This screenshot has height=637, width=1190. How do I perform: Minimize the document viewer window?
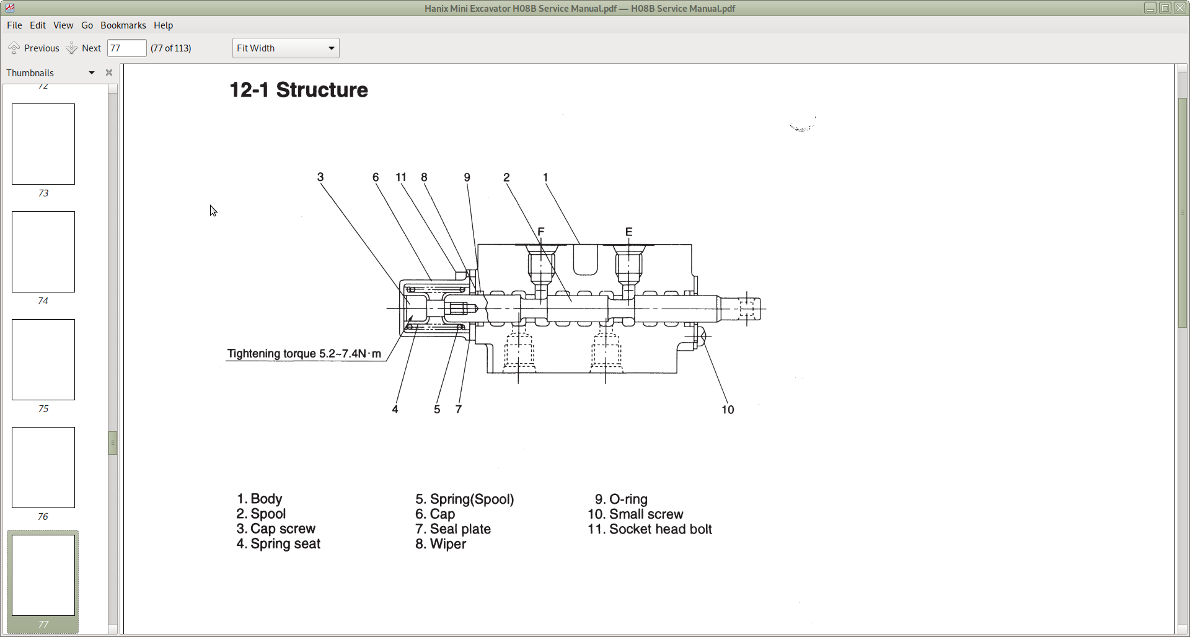[1150, 8]
